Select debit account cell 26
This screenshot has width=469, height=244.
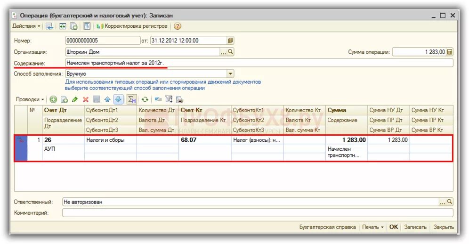pos(63,140)
